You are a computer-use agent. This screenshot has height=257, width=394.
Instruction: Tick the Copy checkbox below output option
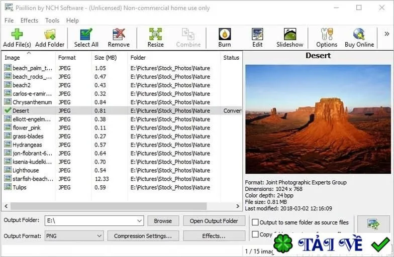(x=255, y=234)
